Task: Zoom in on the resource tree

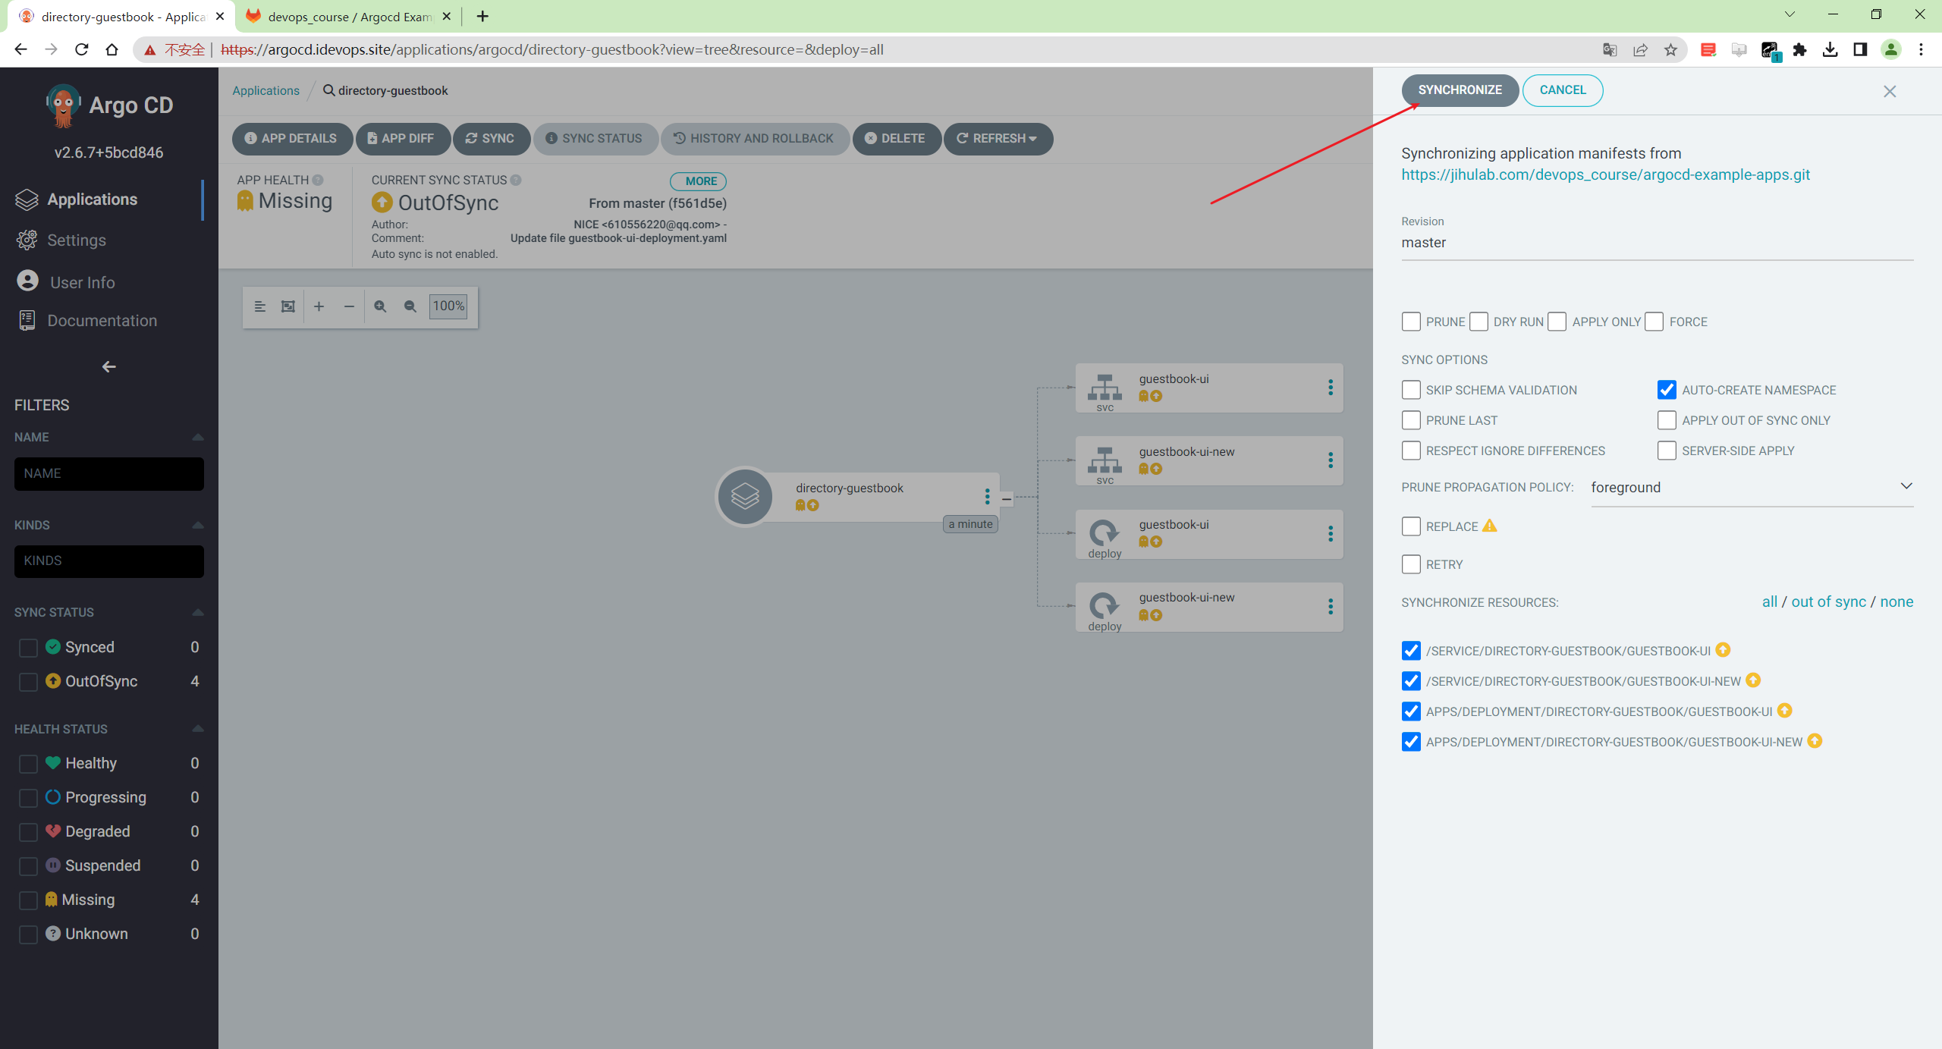Action: pyautogui.click(x=380, y=306)
